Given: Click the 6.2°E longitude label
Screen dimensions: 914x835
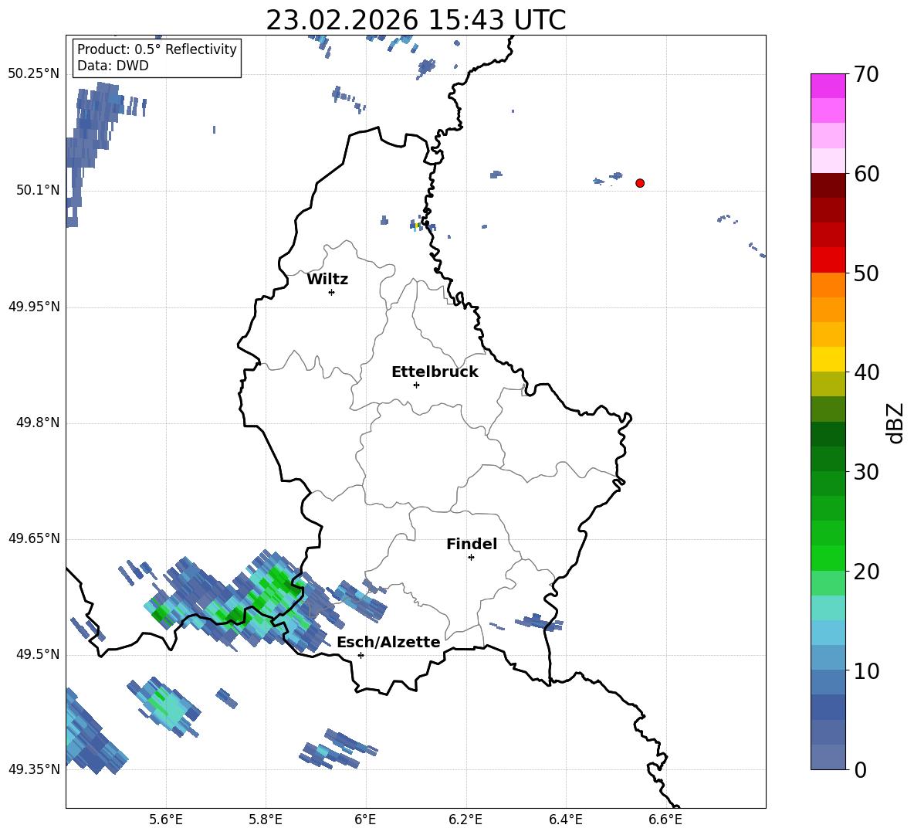Looking at the screenshot, I should (x=465, y=820).
